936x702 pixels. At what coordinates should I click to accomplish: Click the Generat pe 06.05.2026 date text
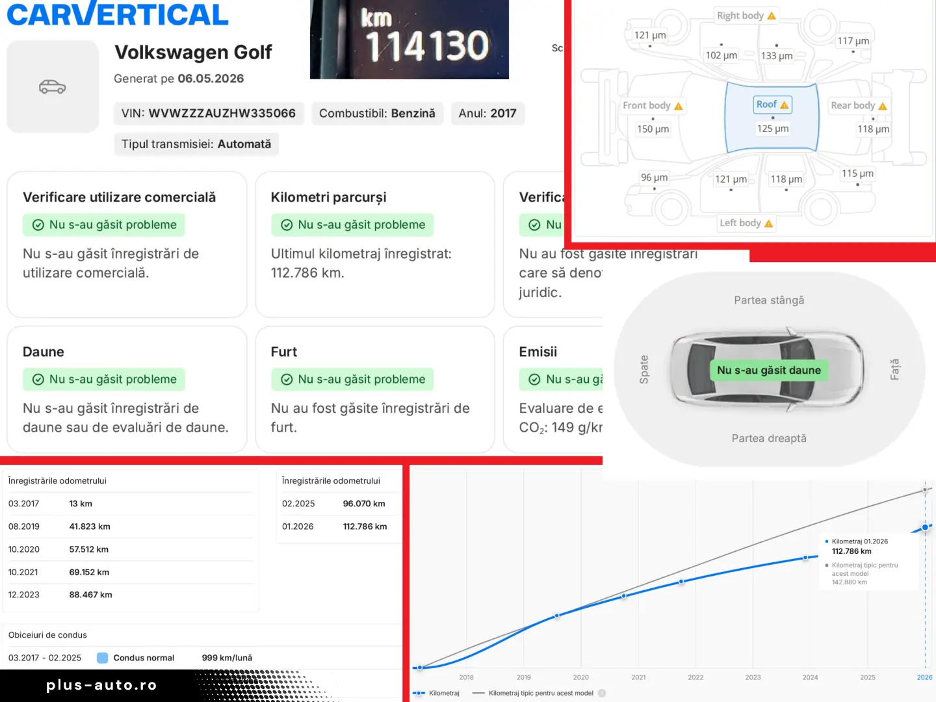(x=179, y=79)
